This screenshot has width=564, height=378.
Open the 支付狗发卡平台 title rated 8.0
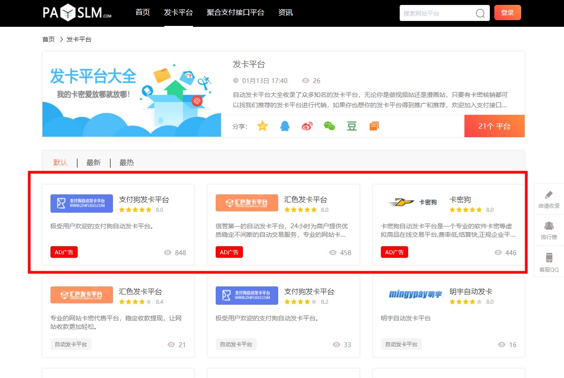click(x=144, y=200)
